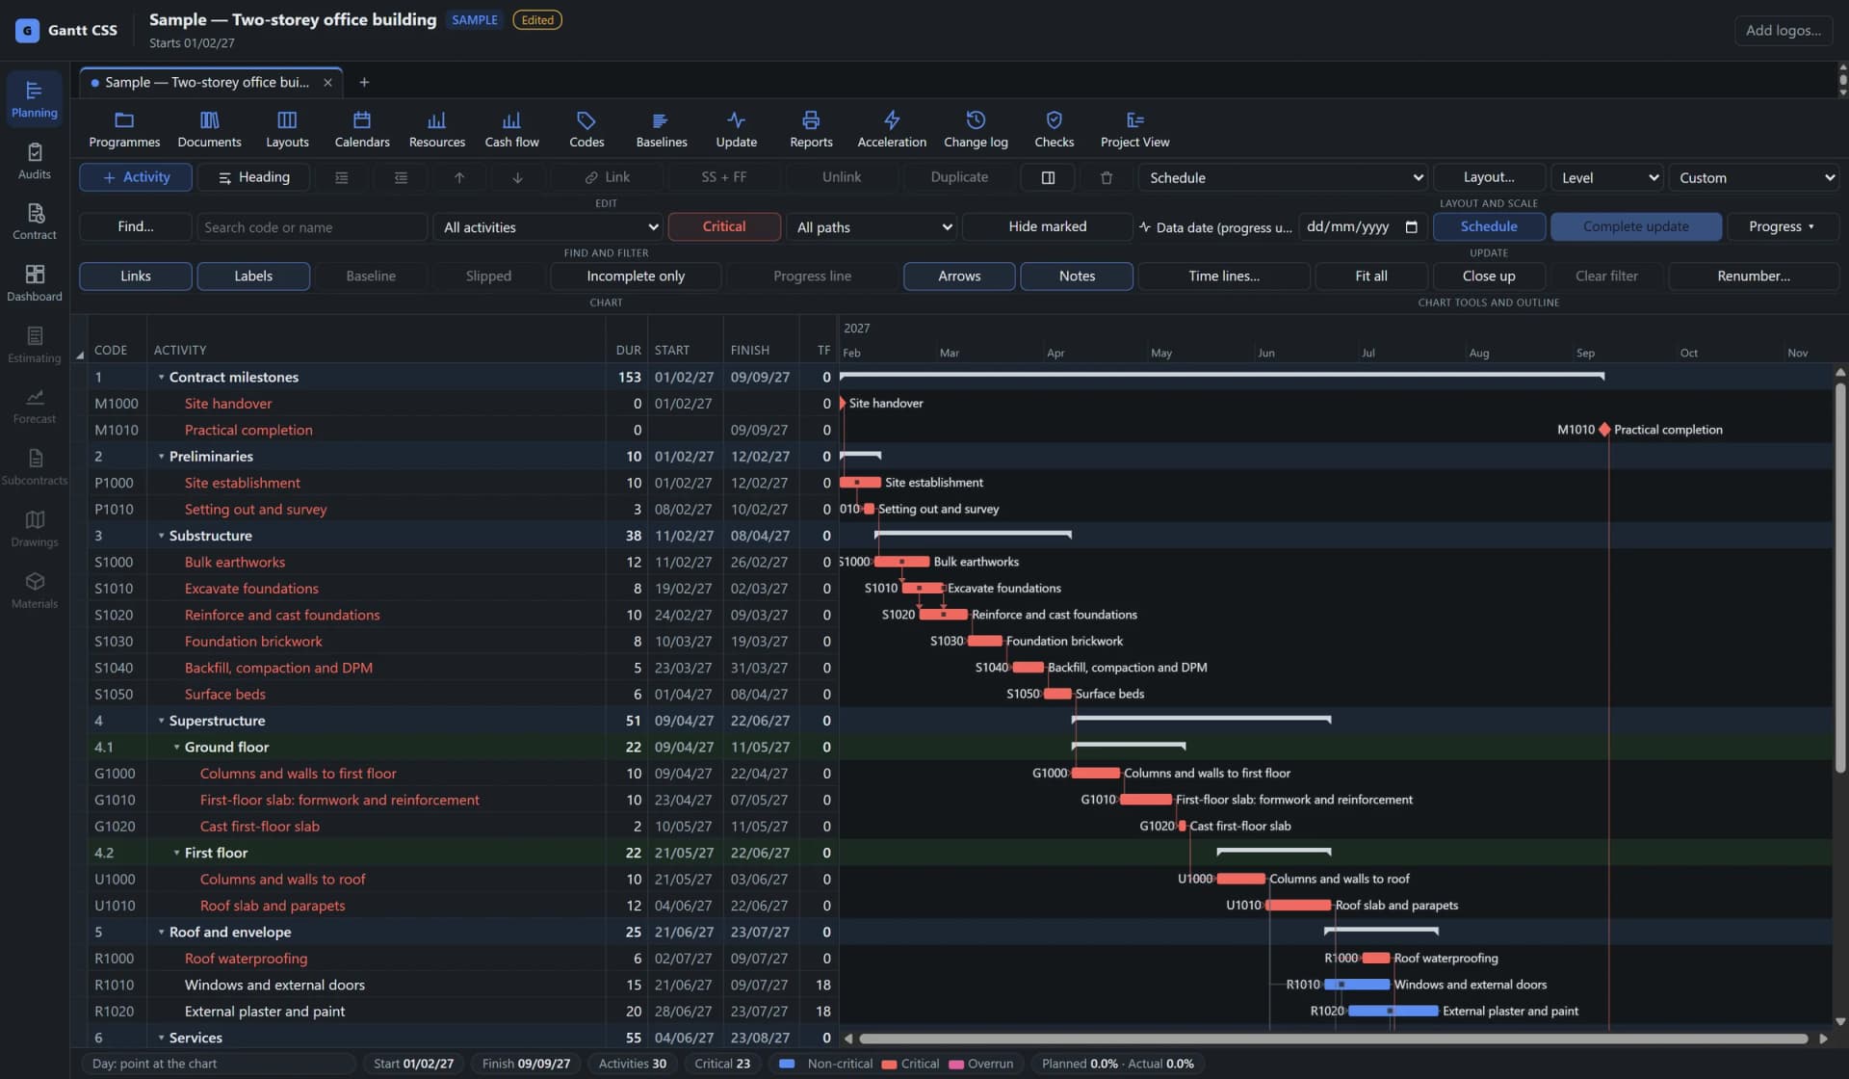Open Project View from toolbar
Screen dimensions: 1849x1079
tap(1134, 129)
